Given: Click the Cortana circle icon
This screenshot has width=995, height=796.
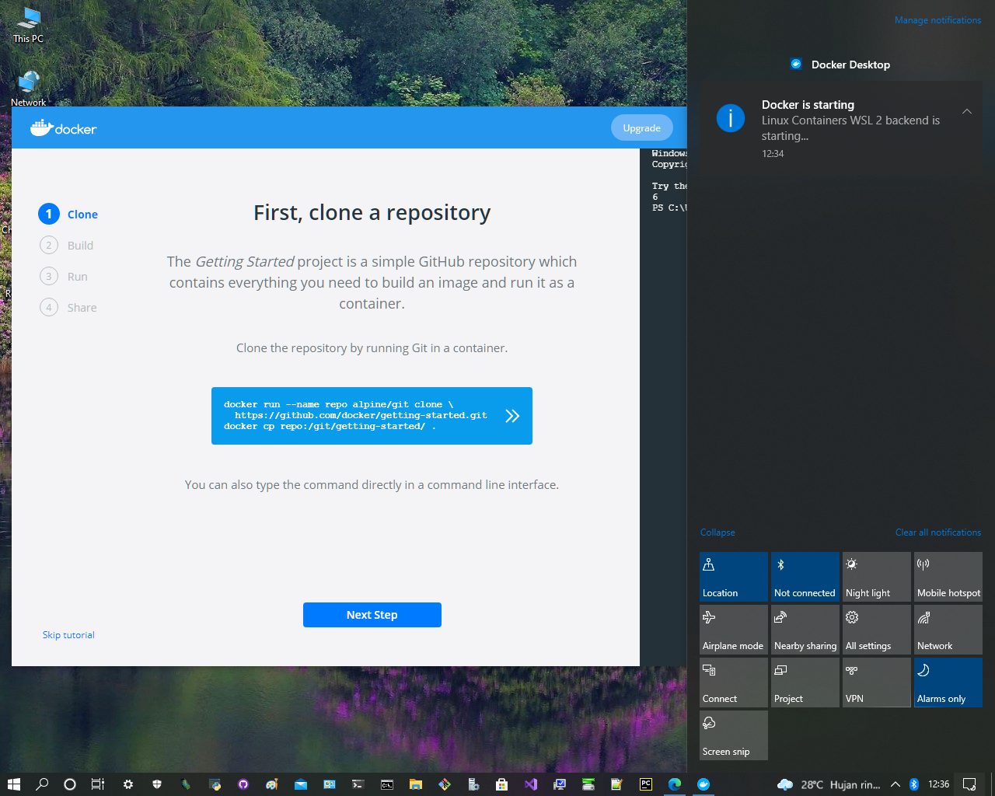Looking at the screenshot, I should [70, 784].
